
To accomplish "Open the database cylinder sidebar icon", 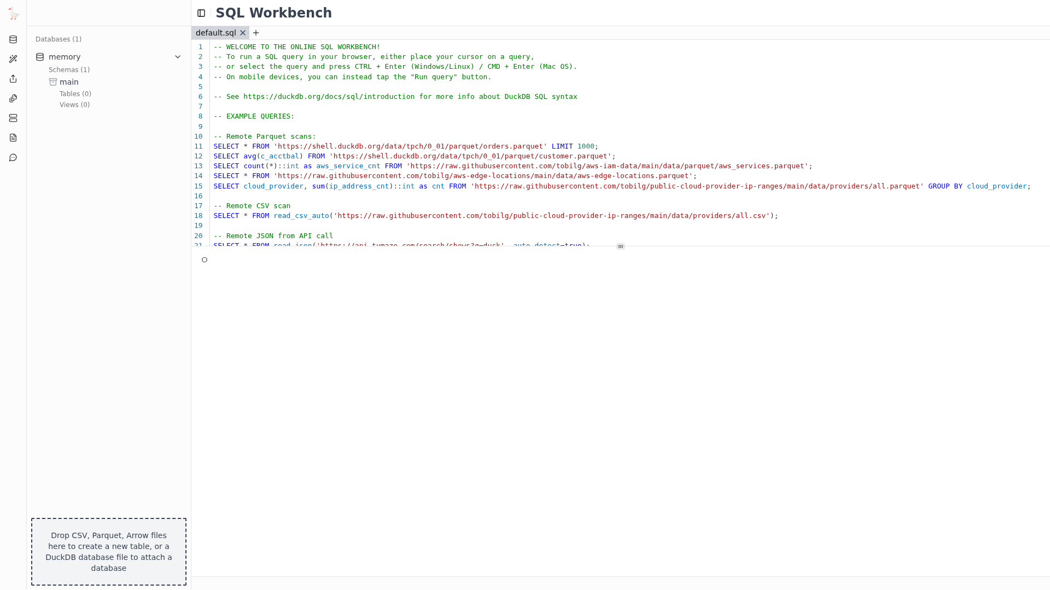I will point(13,39).
